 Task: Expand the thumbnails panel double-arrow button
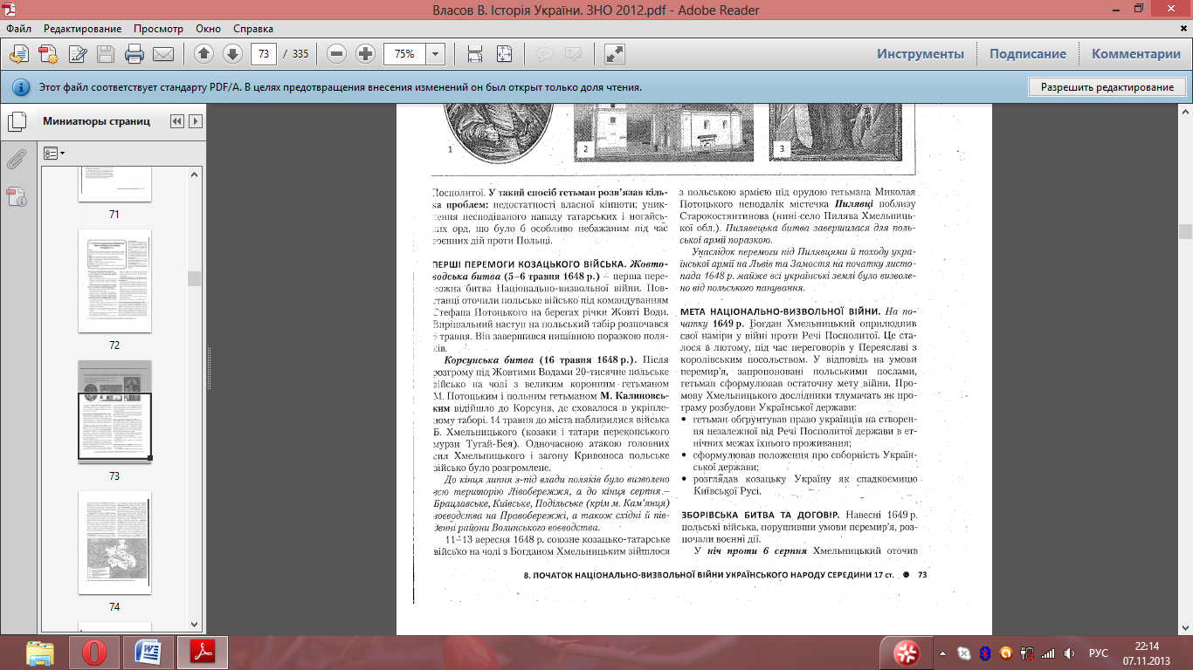click(x=177, y=121)
